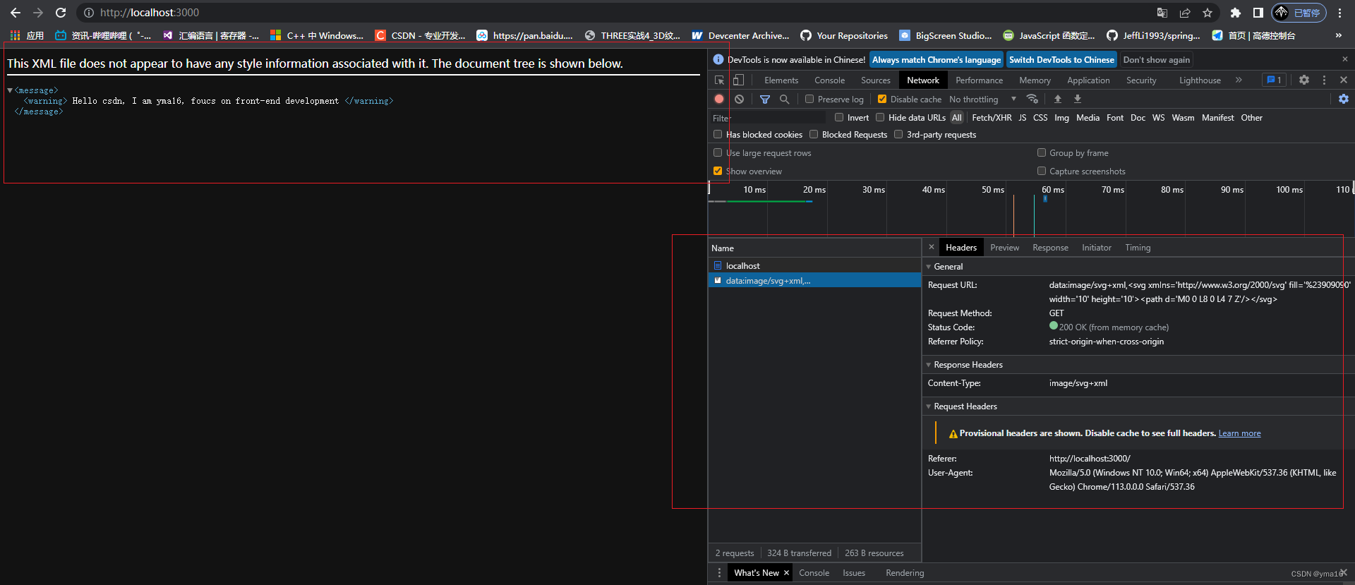Filter requests by Fetch/XHR
This screenshot has height=585, width=1355.
(992, 117)
